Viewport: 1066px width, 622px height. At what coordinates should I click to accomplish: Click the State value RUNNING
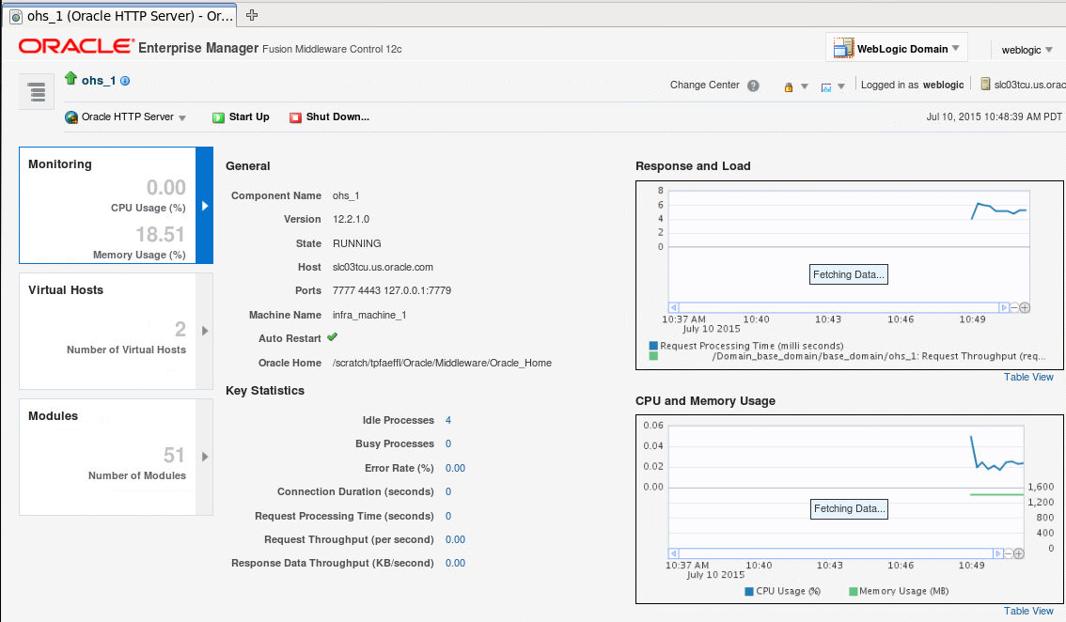357,244
